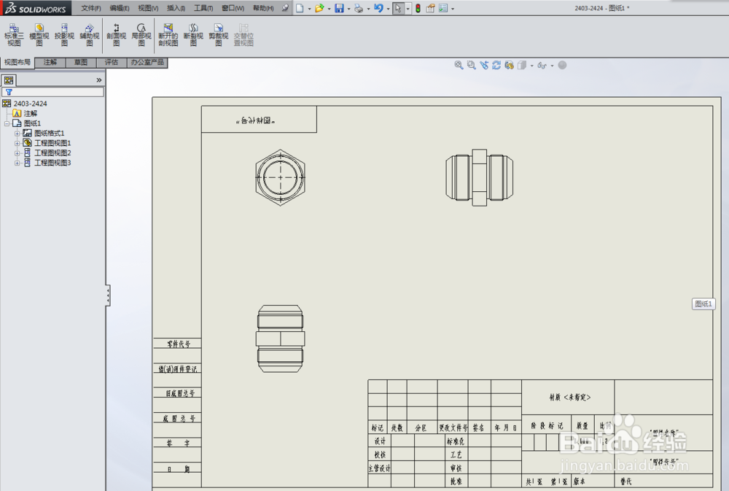
Task: Click the Zoom to Fit icon
Action: pyautogui.click(x=459, y=65)
